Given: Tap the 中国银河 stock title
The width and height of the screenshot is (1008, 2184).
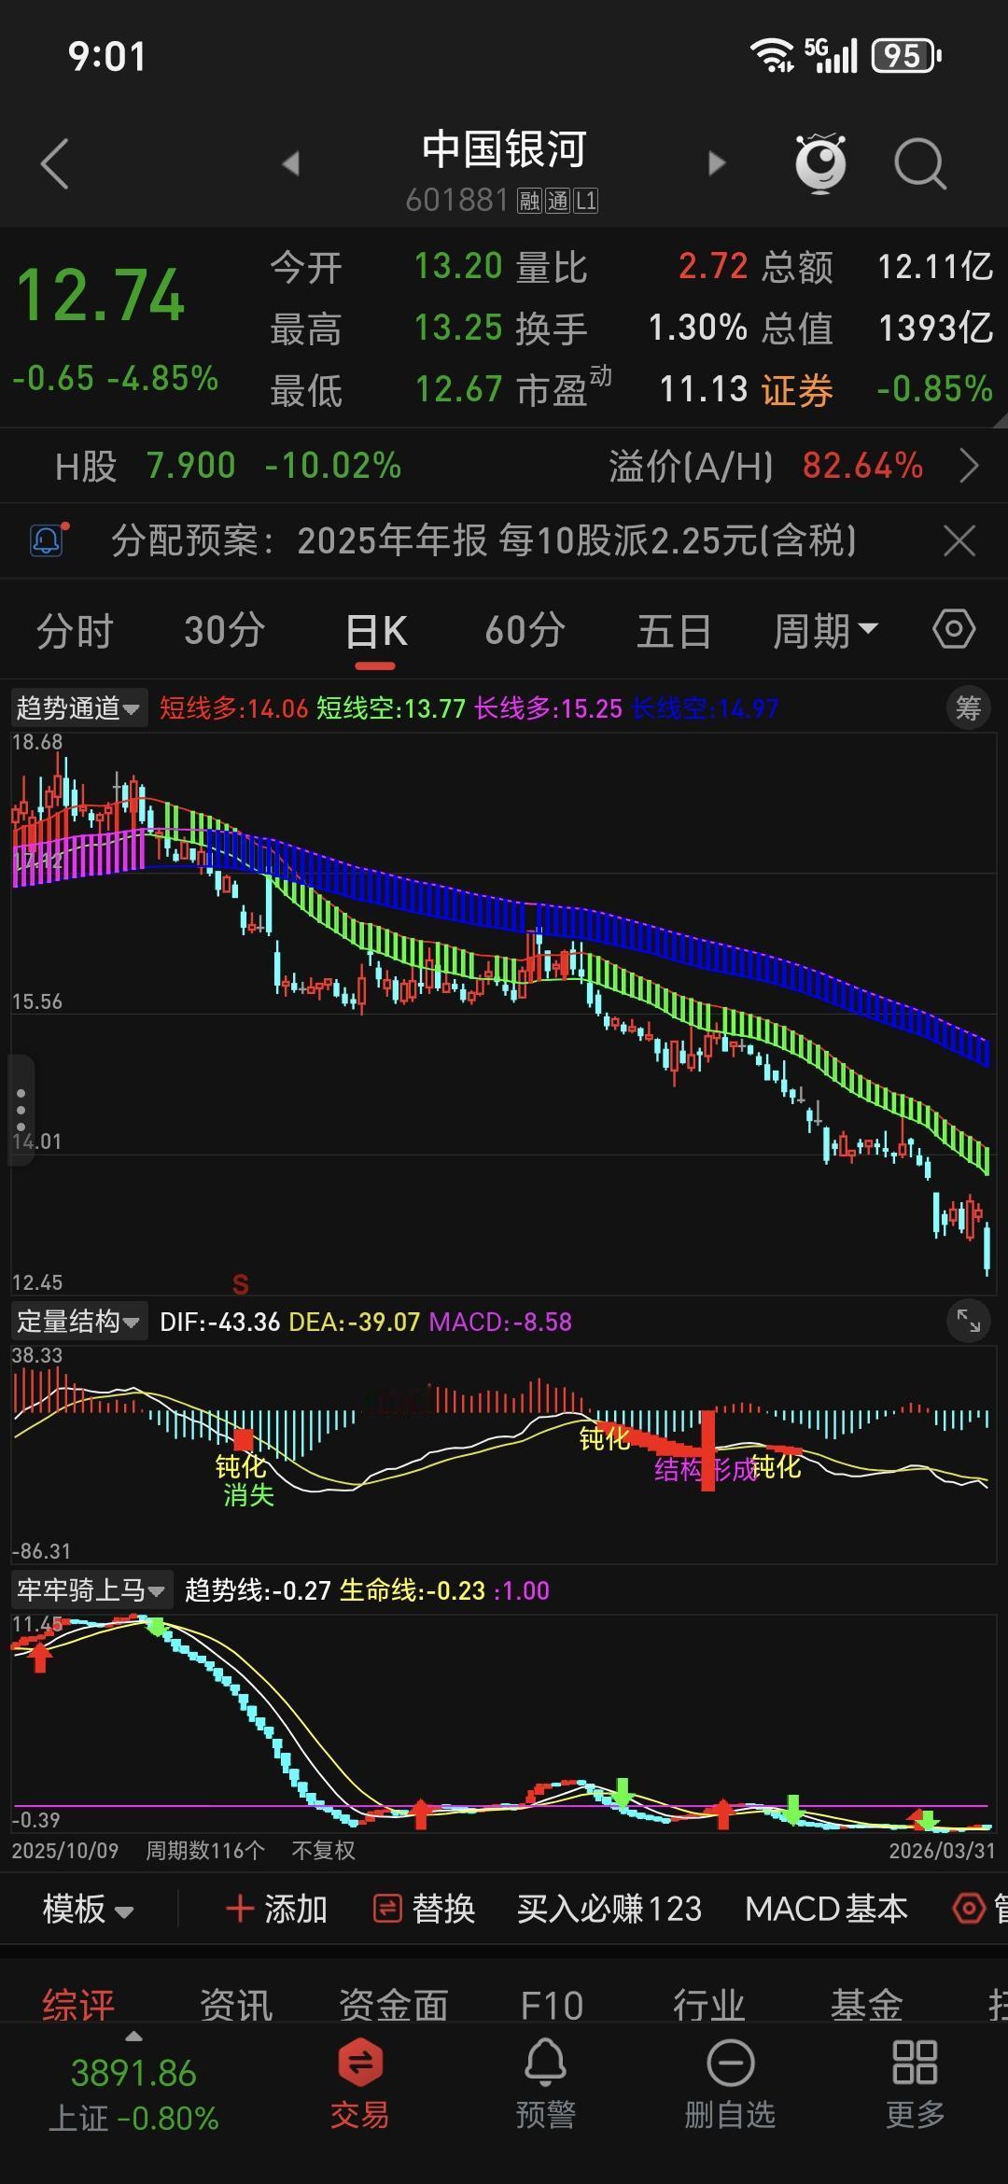Looking at the screenshot, I should (x=504, y=149).
